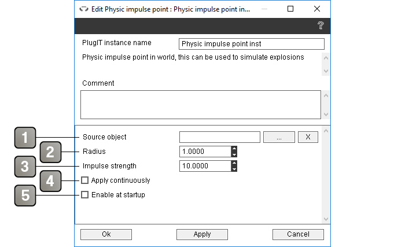Image resolution: width=405 pixels, height=247 pixels.
Task: Enable the Apply continuously checkbox
Action: [x=84, y=180]
